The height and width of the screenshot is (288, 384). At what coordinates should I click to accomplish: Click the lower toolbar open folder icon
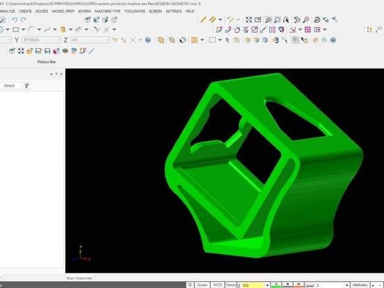tap(29, 51)
